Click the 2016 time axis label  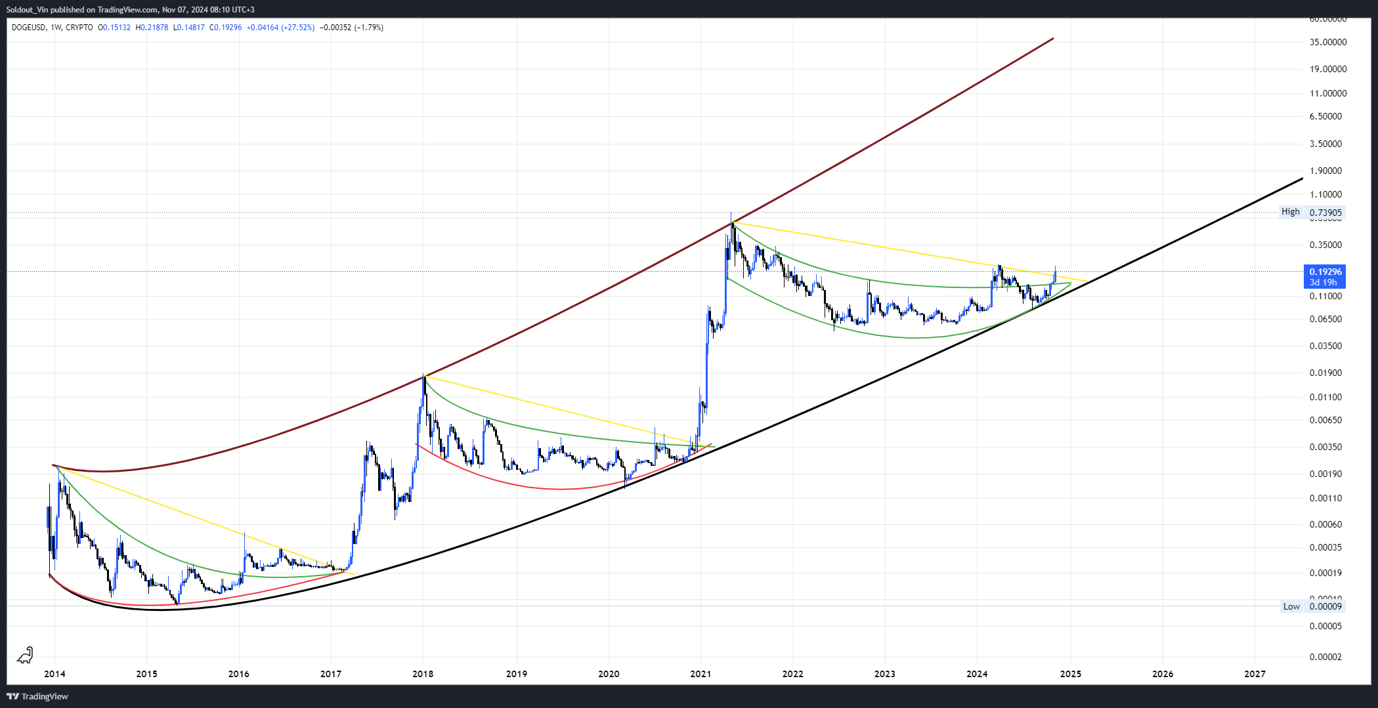[x=238, y=674]
